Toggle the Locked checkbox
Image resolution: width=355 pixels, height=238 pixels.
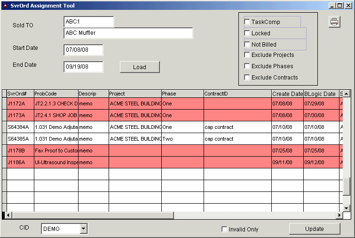click(x=247, y=33)
